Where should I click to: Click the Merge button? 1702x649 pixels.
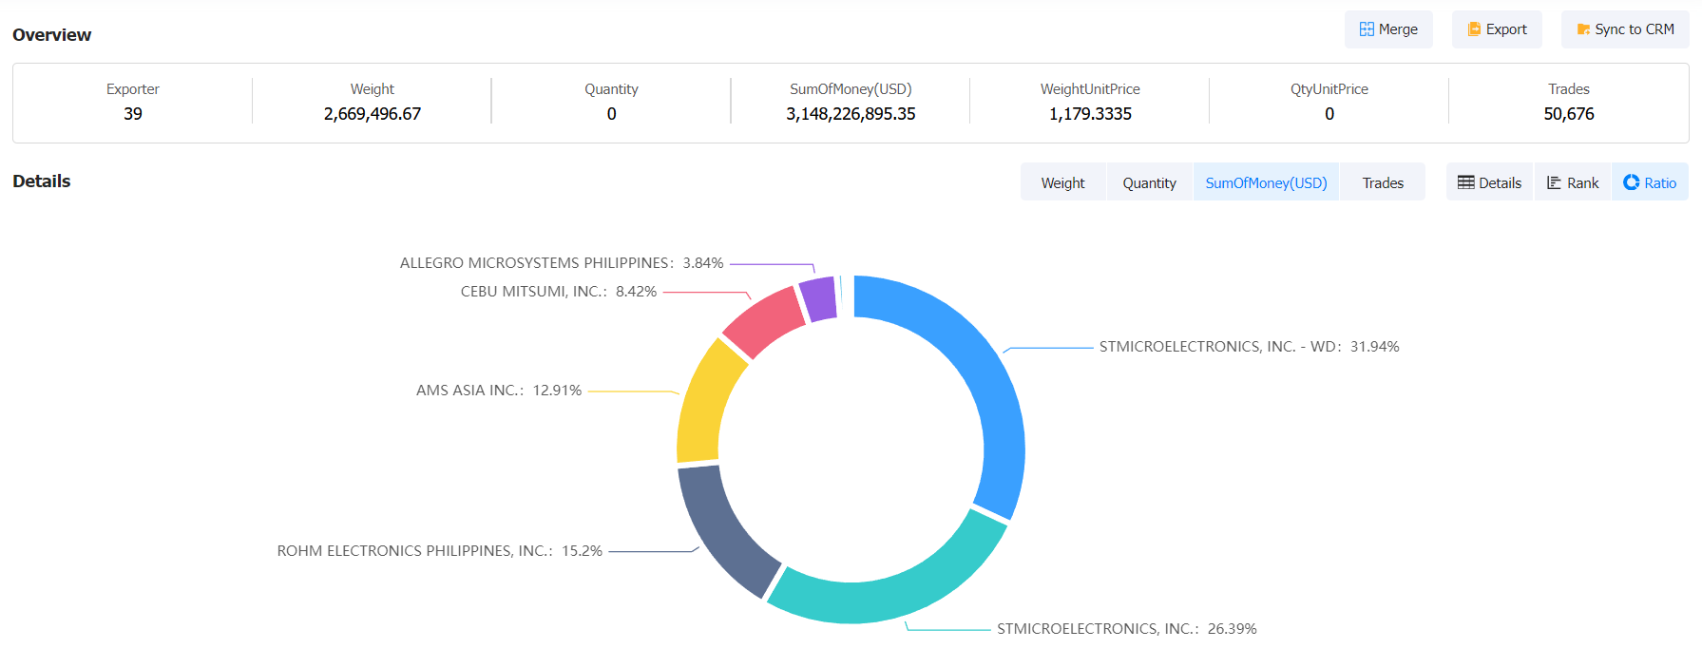point(1388,29)
